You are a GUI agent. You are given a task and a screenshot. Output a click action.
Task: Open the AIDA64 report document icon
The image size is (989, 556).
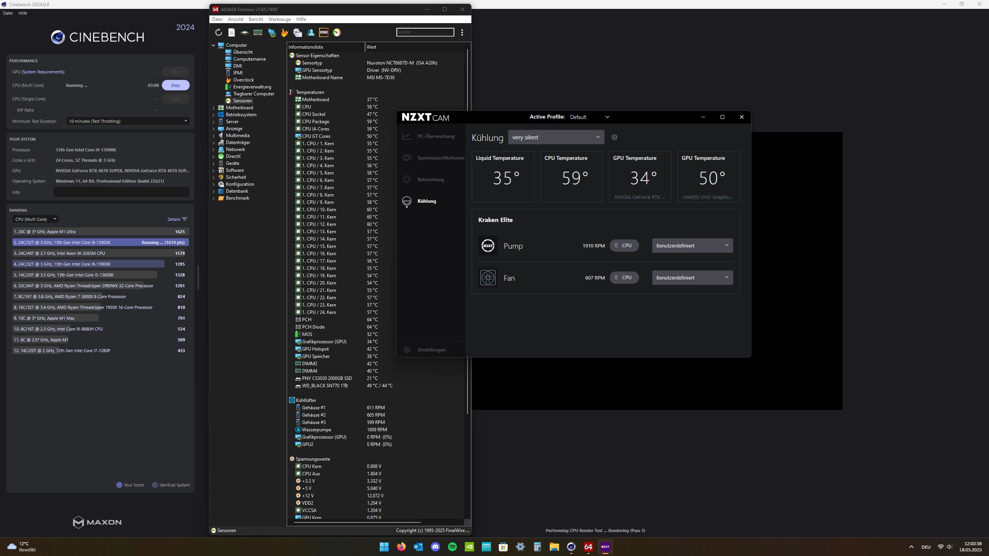tap(231, 32)
